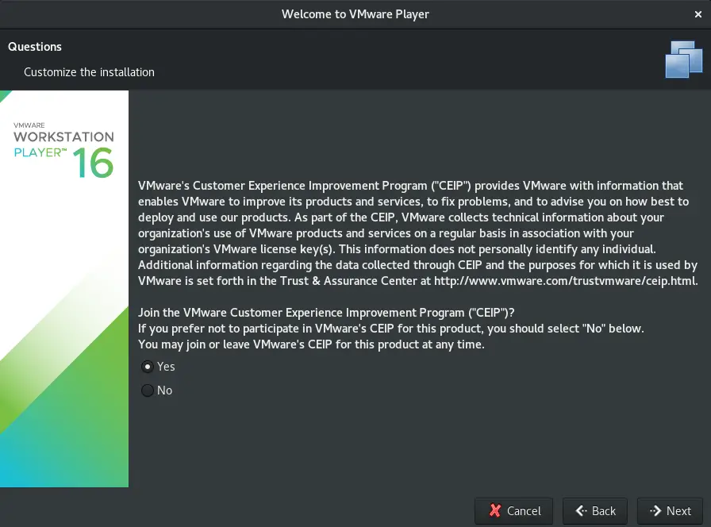Cancel the VMware Player setup
This screenshot has height=527, width=711.
coord(513,510)
